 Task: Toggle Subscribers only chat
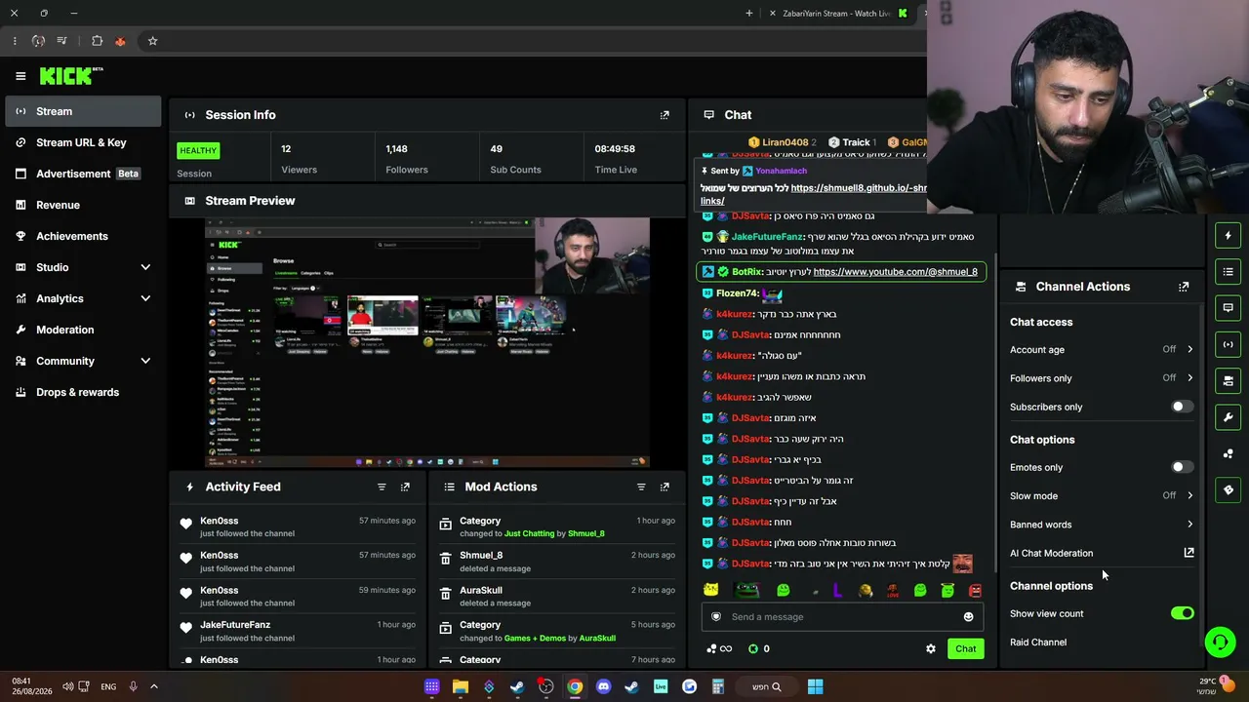point(1182,407)
